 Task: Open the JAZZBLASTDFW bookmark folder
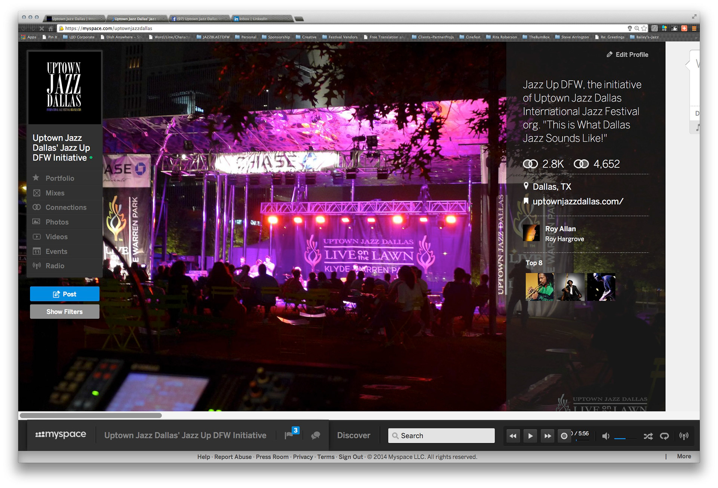(213, 37)
